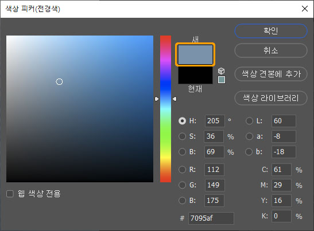Image resolution: width=314 pixels, height=231 pixels.
Task: Click the new color swatch (새)
Action: 195,54
